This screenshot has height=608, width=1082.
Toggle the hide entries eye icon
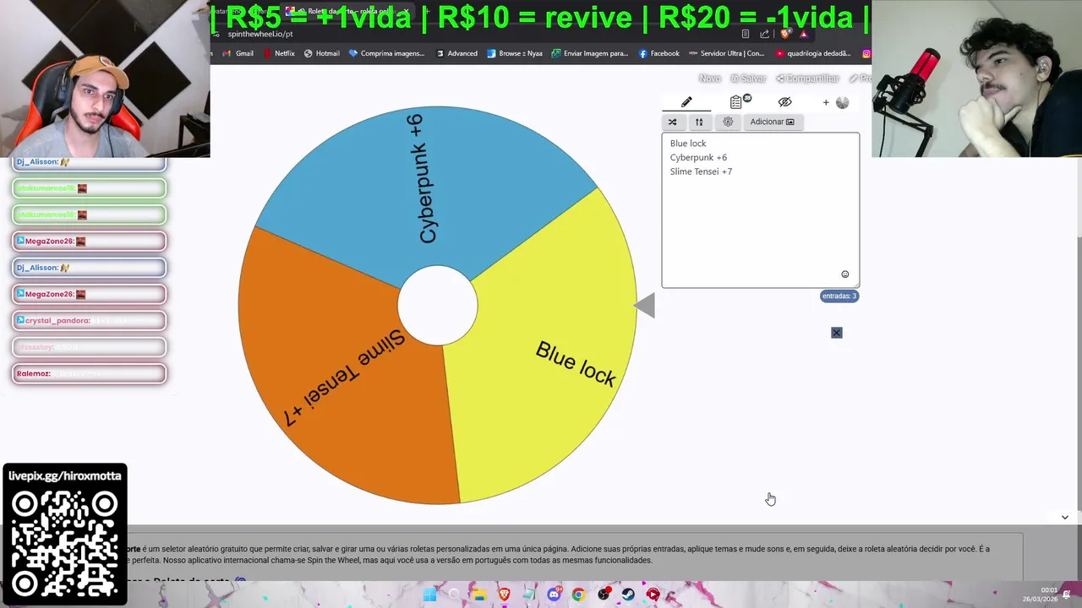click(x=784, y=102)
